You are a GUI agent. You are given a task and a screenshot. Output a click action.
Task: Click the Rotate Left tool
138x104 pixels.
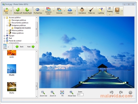tap(18, 11)
